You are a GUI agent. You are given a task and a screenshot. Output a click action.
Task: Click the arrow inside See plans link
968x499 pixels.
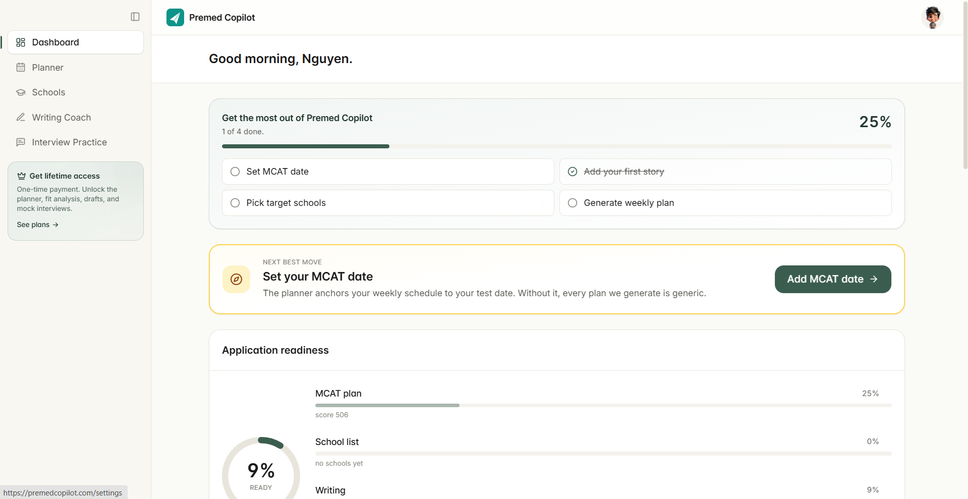(55, 225)
